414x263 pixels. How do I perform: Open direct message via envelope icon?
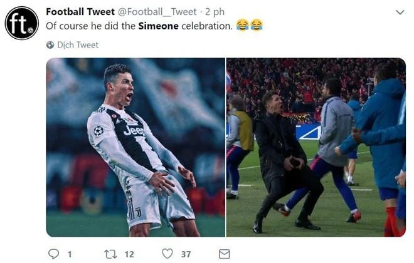223,253
